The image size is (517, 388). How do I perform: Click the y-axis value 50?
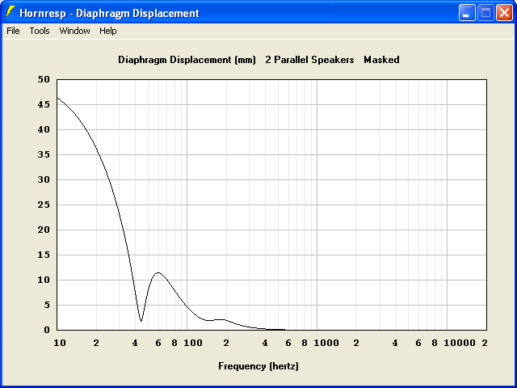pyautogui.click(x=44, y=79)
